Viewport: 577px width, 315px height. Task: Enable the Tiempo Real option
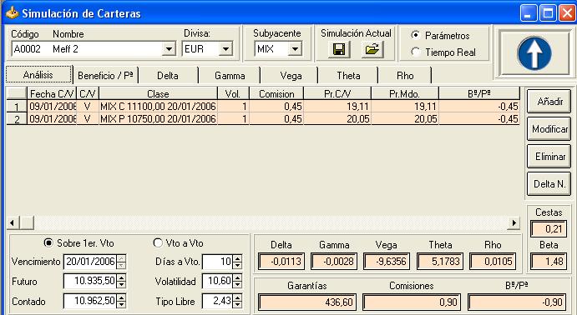click(x=416, y=52)
